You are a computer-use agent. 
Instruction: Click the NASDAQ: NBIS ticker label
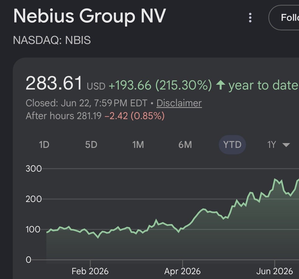point(52,40)
